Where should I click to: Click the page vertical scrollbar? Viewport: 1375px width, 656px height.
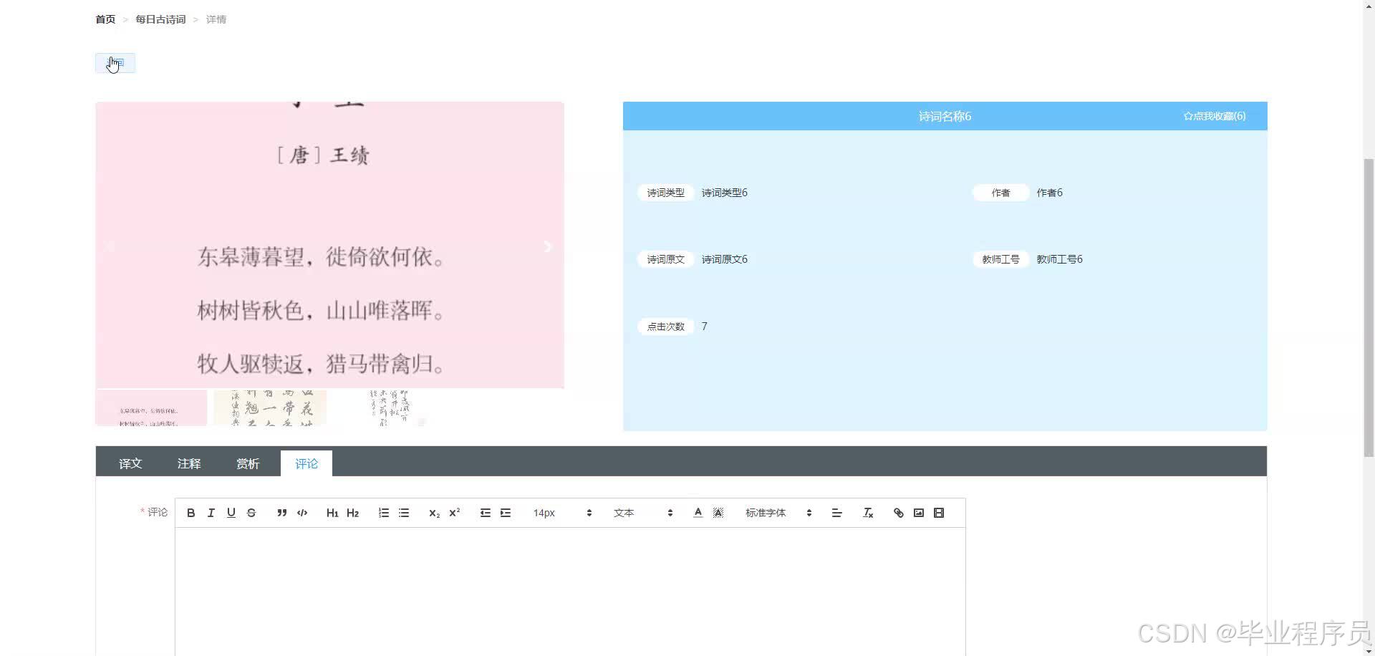click(1369, 308)
